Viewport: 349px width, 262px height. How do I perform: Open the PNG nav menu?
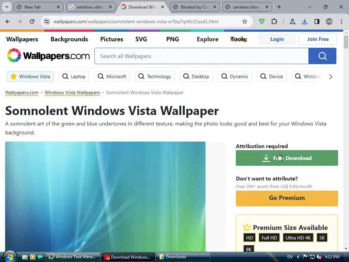(172, 39)
